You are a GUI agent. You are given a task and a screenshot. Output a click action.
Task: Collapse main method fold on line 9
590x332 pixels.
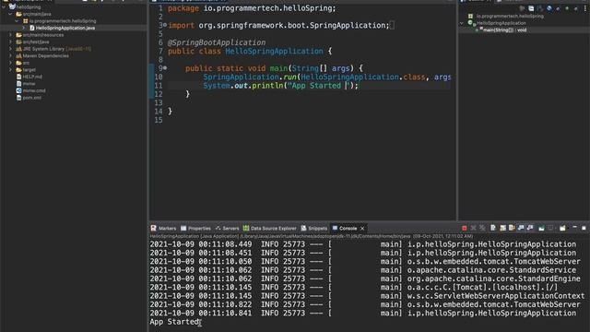165,67
